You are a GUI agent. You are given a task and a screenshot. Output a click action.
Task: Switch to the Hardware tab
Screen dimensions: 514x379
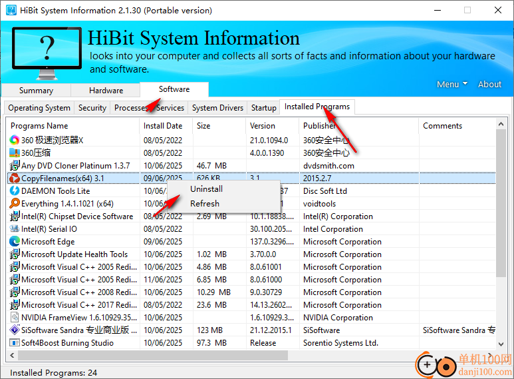(106, 91)
